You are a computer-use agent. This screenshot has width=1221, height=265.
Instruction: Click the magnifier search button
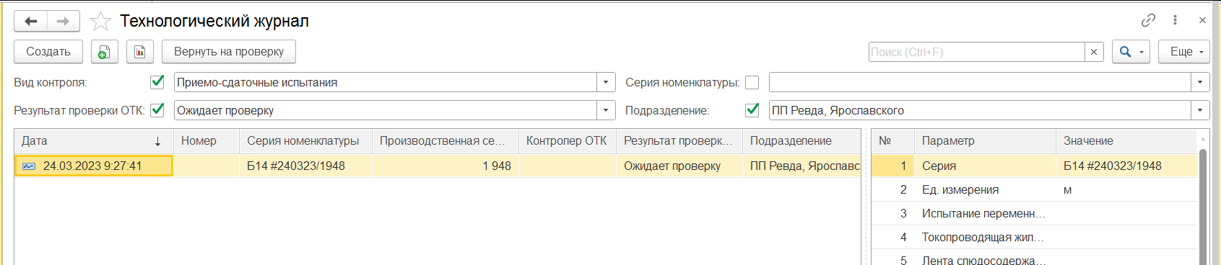pos(1131,52)
